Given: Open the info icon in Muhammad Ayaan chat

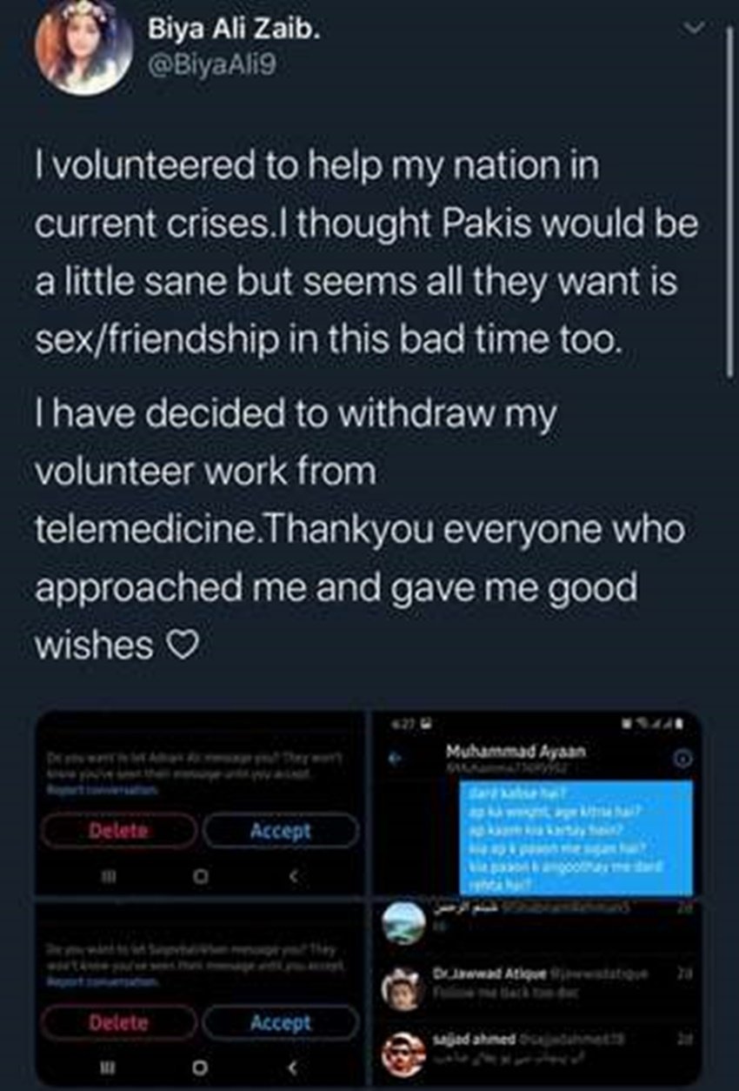Looking at the screenshot, I should point(684,760).
